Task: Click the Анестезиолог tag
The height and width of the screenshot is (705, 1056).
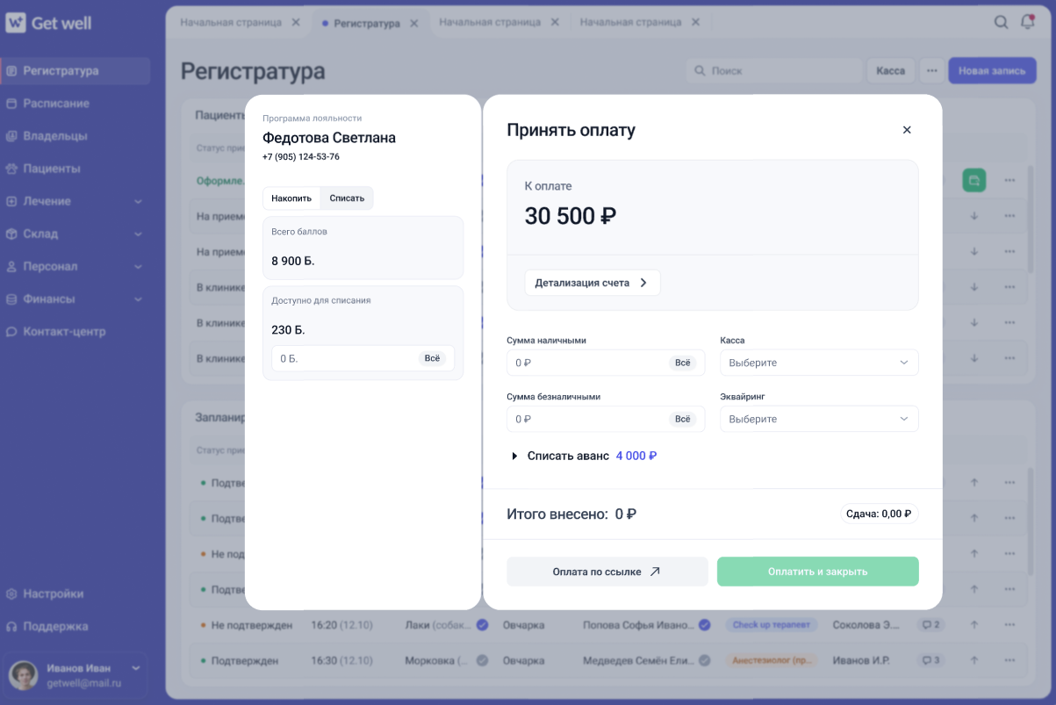Action: coord(772,660)
